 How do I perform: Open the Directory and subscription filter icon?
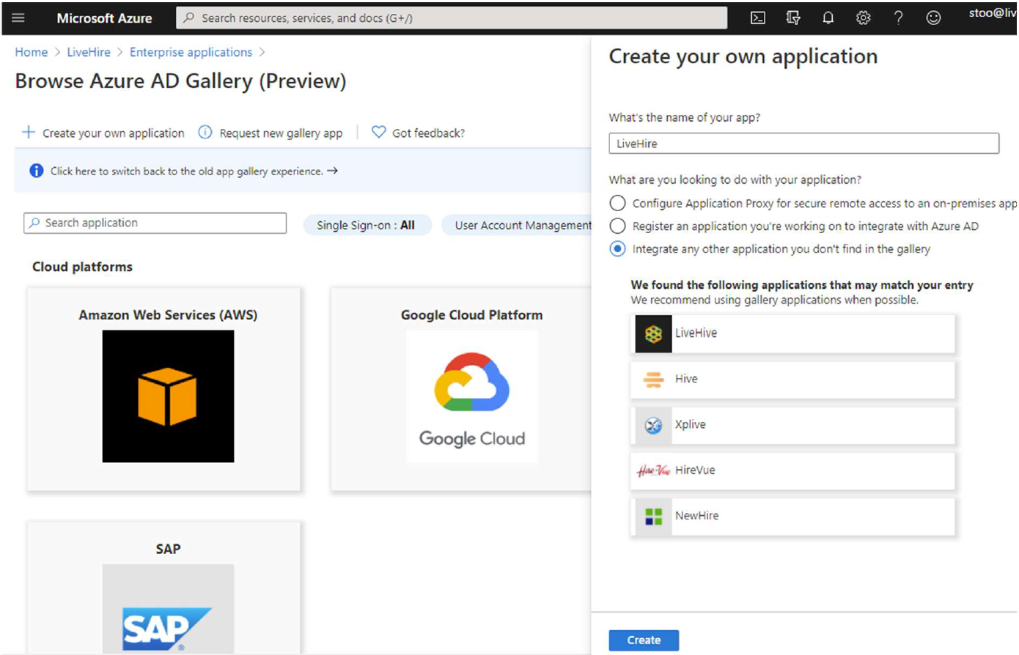pyautogui.click(x=792, y=18)
